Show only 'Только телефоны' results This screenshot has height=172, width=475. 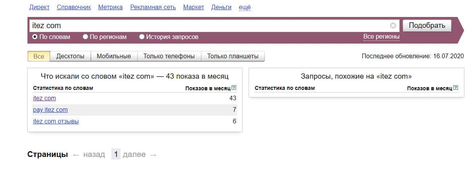[x=169, y=56]
